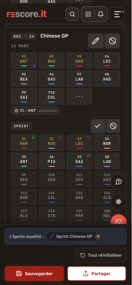Screen dimensions: 132x285
Task: Remove the Sprint Chinese GP modification chip
Action: point(98,236)
